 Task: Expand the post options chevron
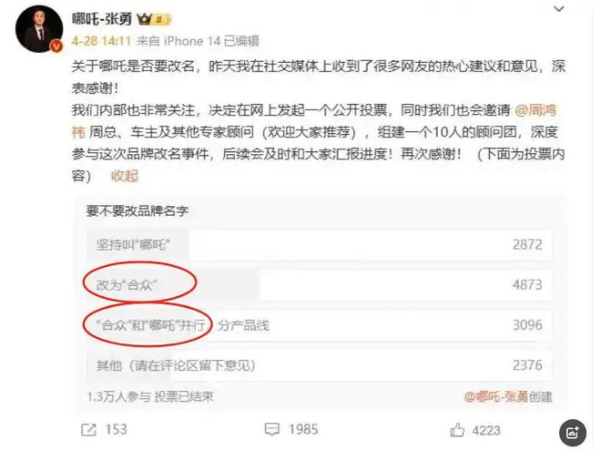click(559, 9)
